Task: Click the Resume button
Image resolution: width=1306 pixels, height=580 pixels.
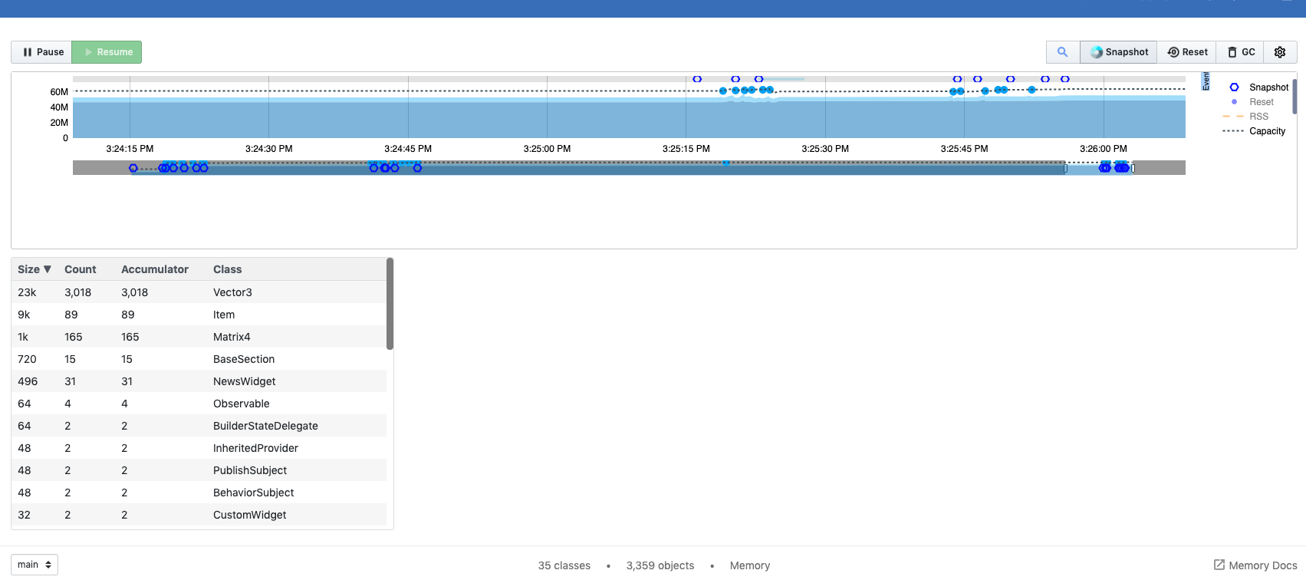Action: 107,52
